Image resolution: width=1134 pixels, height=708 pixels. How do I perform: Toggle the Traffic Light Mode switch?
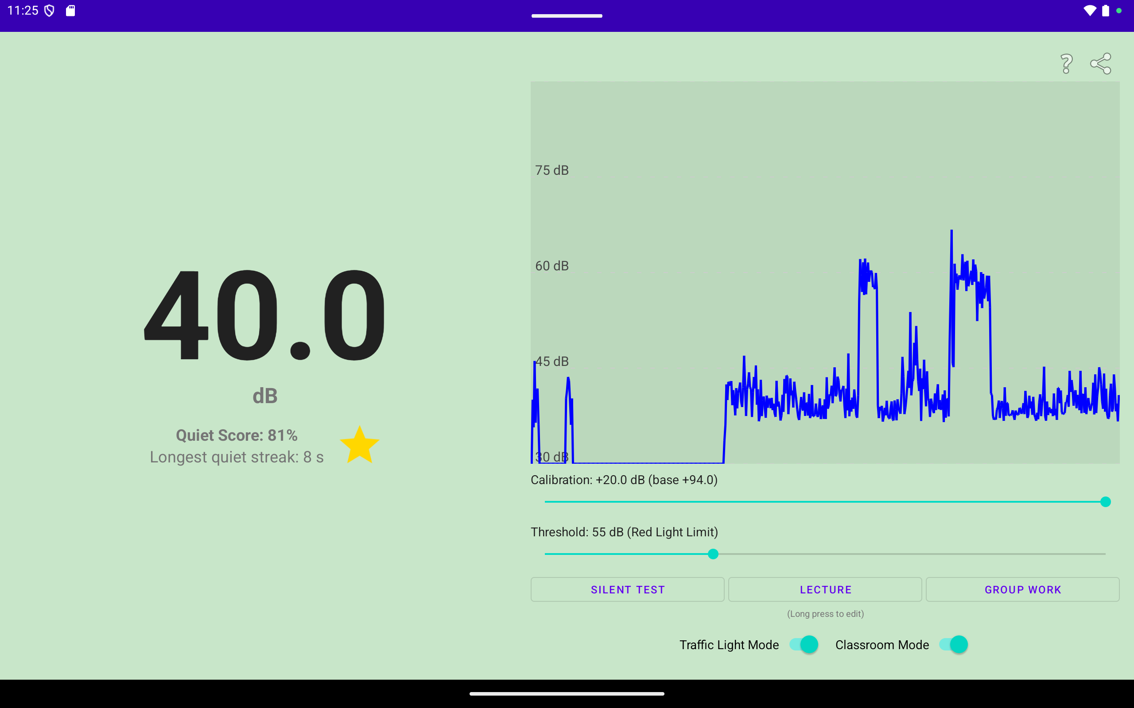(804, 645)
